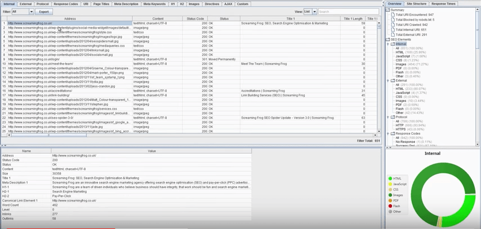
Task: Click the Total URI Encountered document icon
Action: point(393,15)
